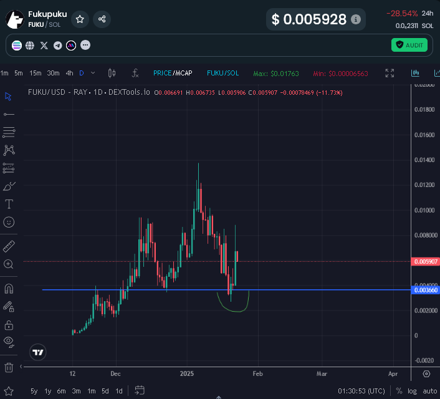Switch chart to 4h interval
Screen dimensions: 440x399
pos(69,74)
